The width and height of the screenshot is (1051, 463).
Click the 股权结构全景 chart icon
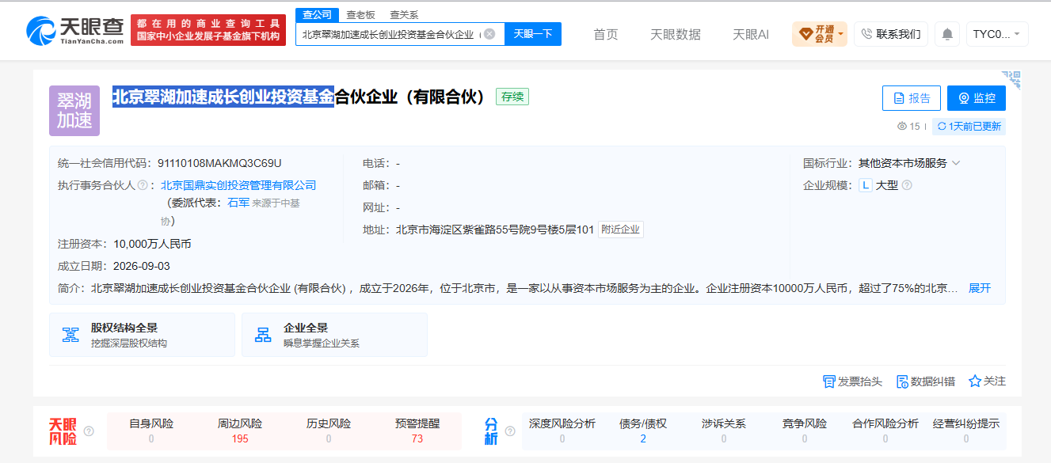(70, 335)
